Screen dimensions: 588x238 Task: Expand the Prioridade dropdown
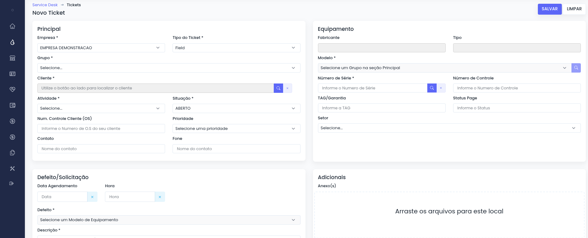coord(236,129)
